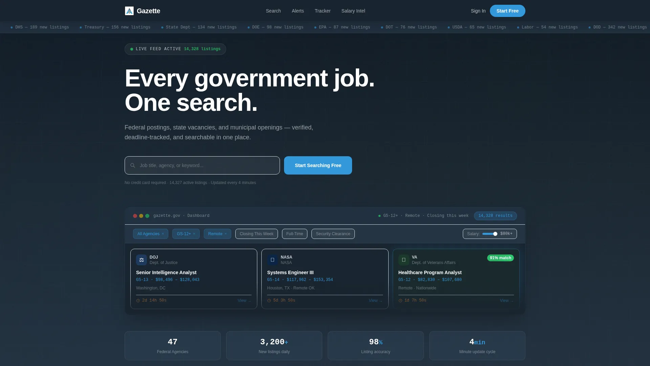
Task: Click ticker item Labor — 54 new listings
Action: [x=547, y=27]
